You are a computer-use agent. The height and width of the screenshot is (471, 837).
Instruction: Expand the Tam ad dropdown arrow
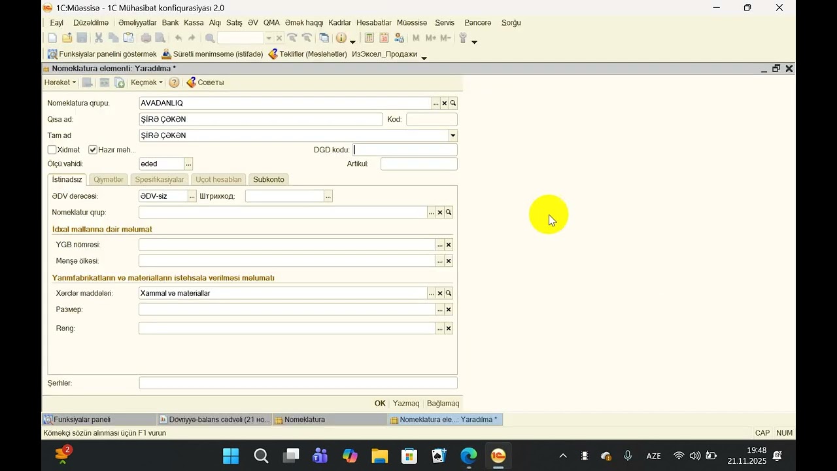click(x=453, y=135)
